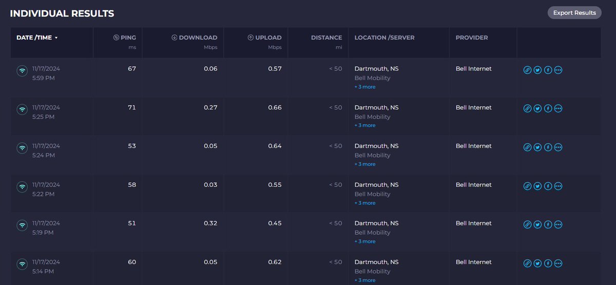Viewport: 616px width, 285px height.
Task: Select upload value 0.45
Action: click(275, 223)
